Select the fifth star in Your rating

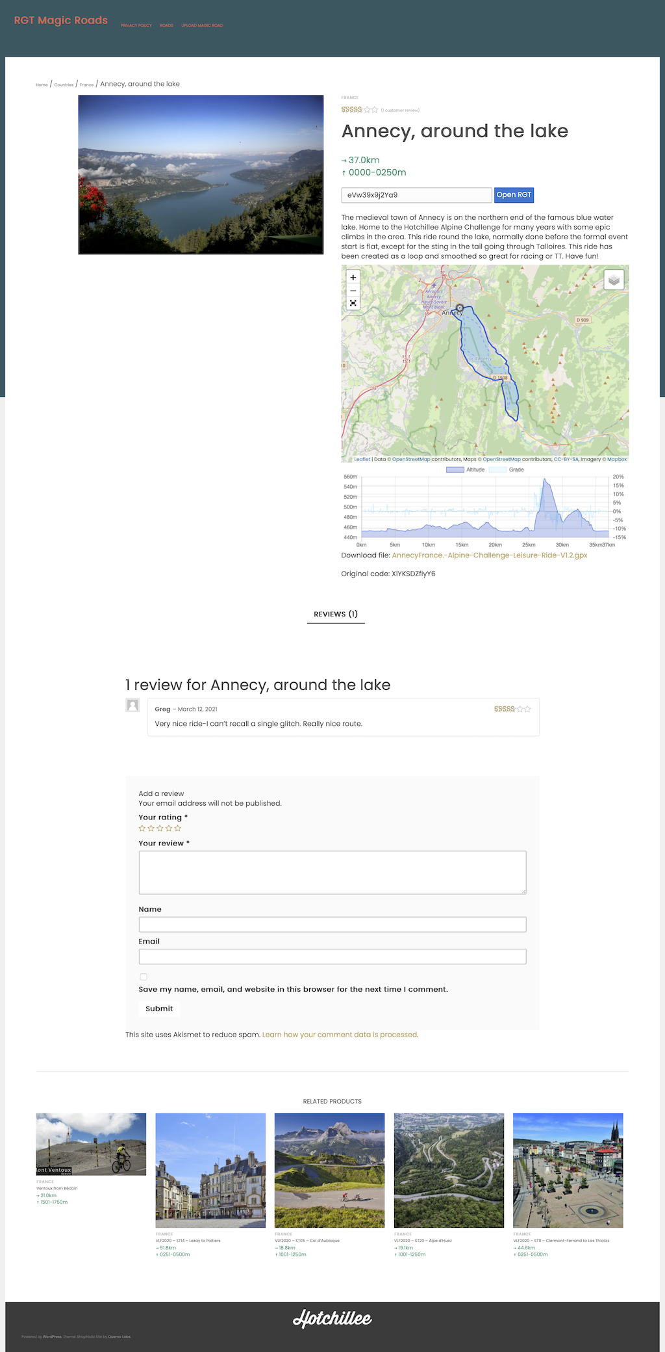point(178,828)
